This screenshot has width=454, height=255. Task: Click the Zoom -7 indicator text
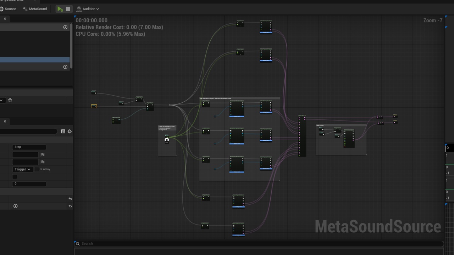[433, 21]
